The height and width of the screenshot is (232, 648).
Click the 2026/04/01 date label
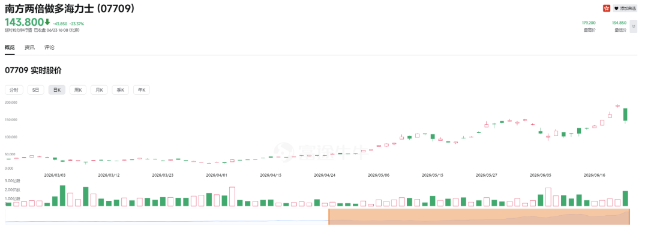coord(217,175)
